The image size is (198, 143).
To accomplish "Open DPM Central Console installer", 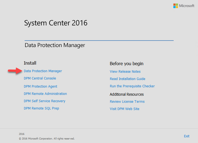I will pos(40,78).
